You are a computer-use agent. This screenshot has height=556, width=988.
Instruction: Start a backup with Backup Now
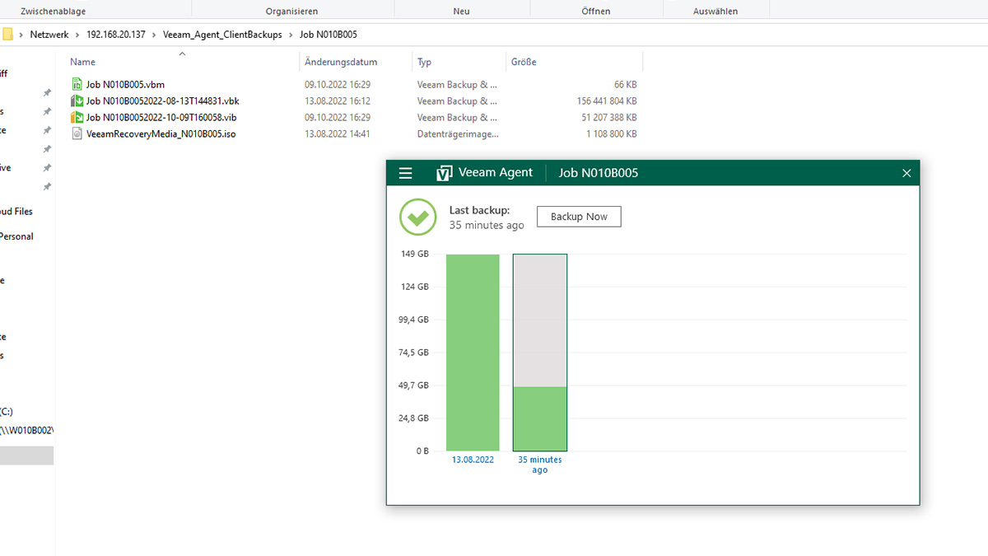(x=579, y=217)
